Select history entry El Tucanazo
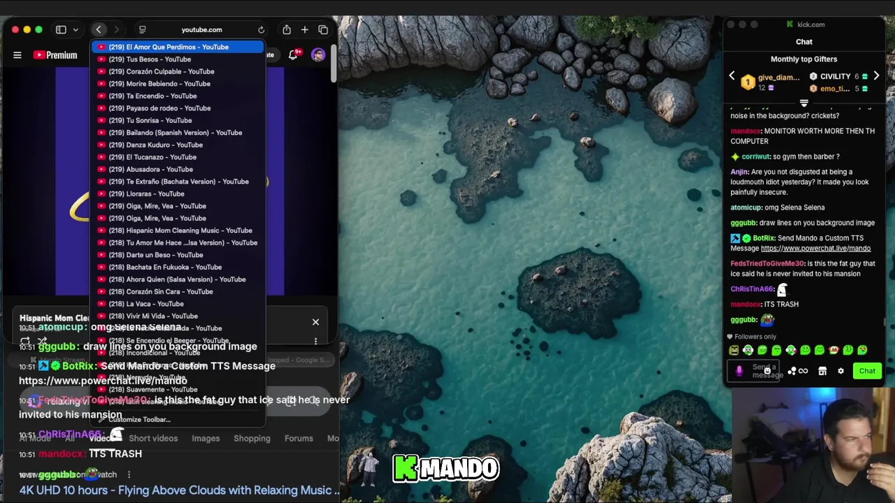The width and height of the screenshot is (895, 503). (x=178, y=157)
